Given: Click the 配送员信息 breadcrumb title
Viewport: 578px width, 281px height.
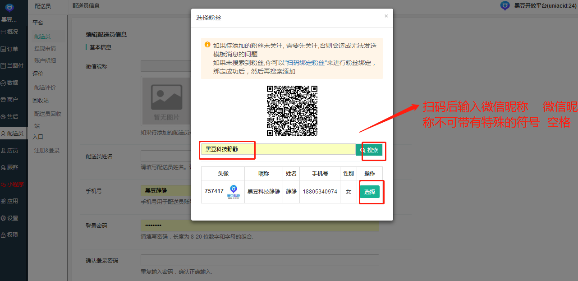Looking at the screenshot, I should [x=86, y=6].
